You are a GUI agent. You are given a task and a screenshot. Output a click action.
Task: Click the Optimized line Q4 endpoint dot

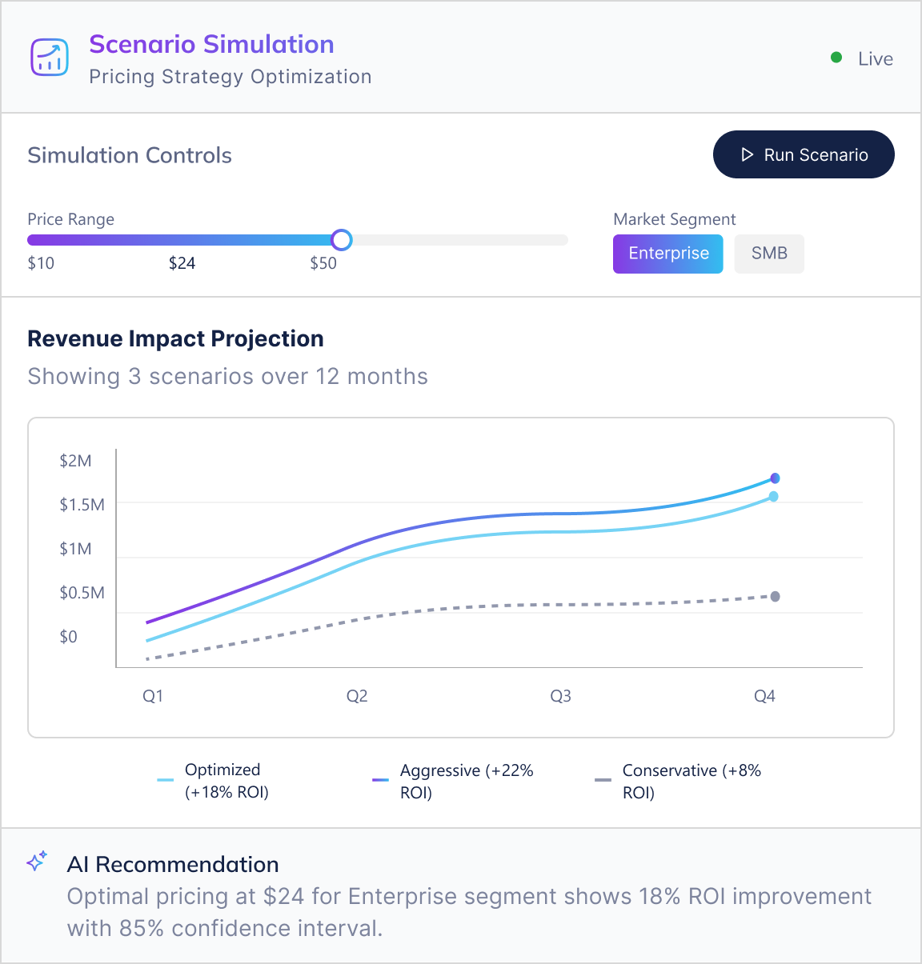[x=774, y=497]
